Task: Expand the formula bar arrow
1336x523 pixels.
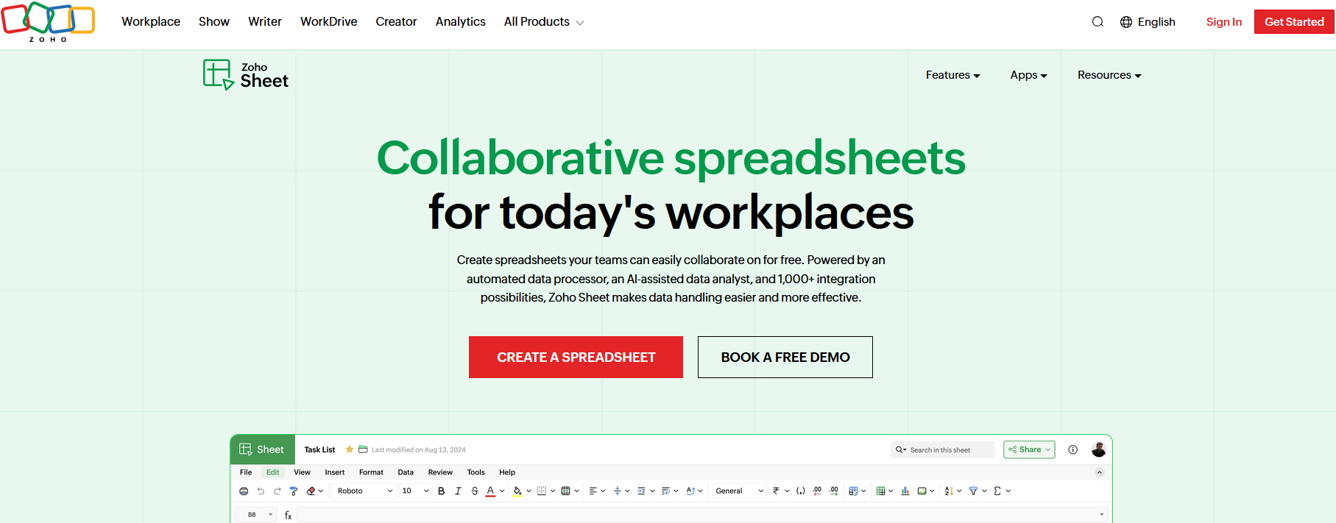Action: point(1102,515)
